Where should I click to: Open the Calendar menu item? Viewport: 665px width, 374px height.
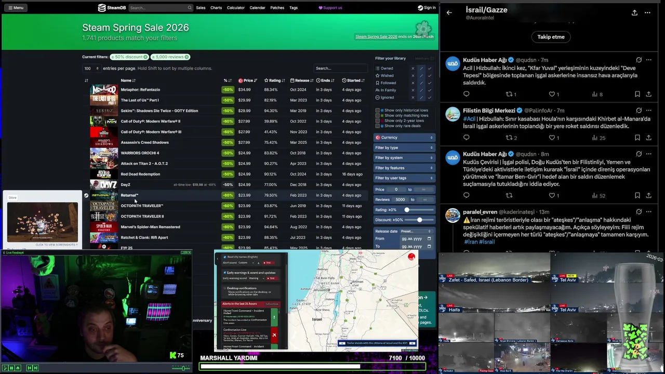click(x=257, y=8)
